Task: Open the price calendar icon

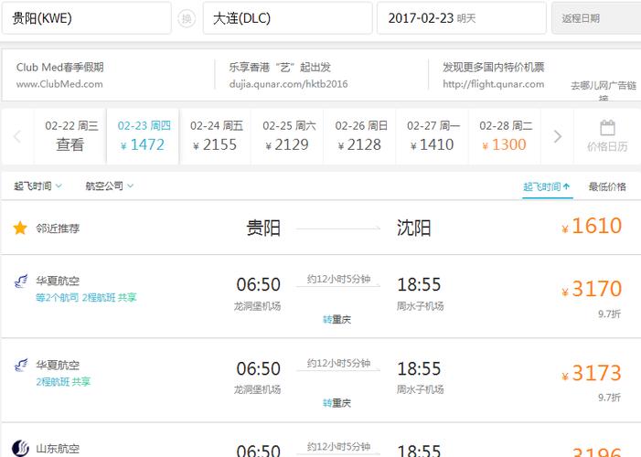Action: click(607, 128)
